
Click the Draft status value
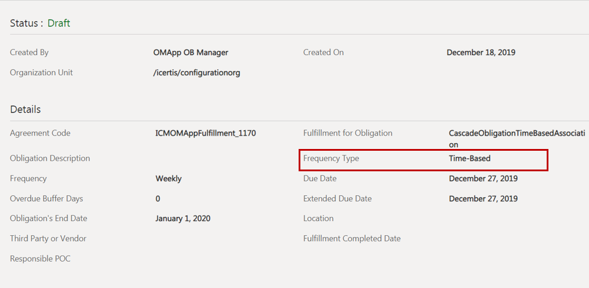tap(59, 23)
